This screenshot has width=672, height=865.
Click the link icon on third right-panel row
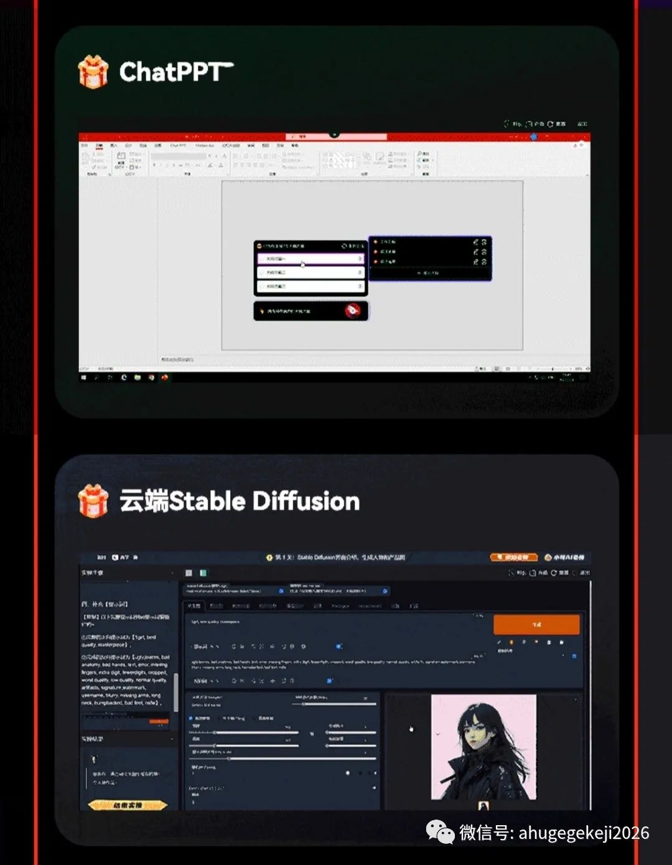(x=484, y=261)
